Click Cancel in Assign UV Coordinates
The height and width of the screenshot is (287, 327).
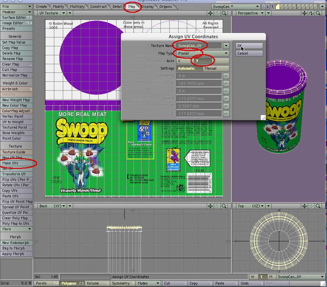pos(249,53)
